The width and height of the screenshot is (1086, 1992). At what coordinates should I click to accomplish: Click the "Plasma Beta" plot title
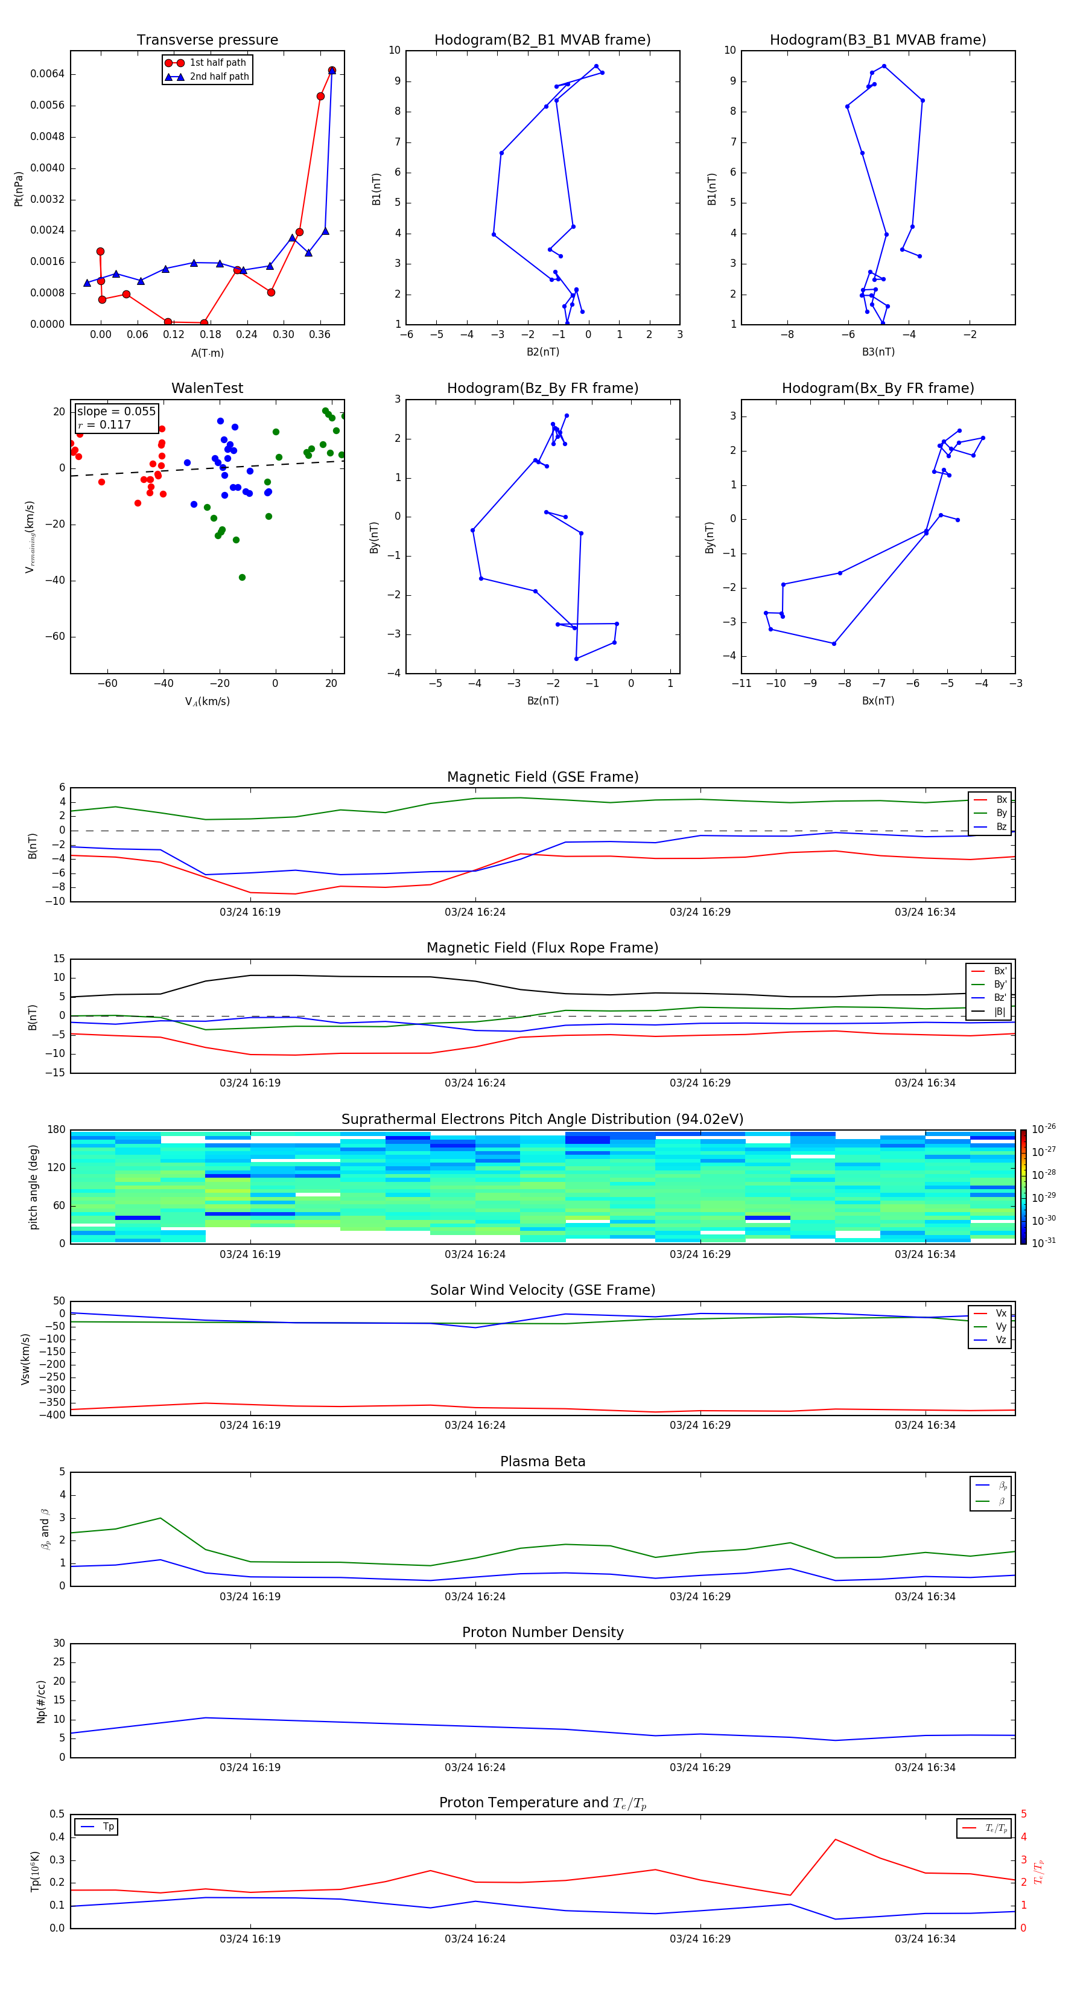(542, 1461)
